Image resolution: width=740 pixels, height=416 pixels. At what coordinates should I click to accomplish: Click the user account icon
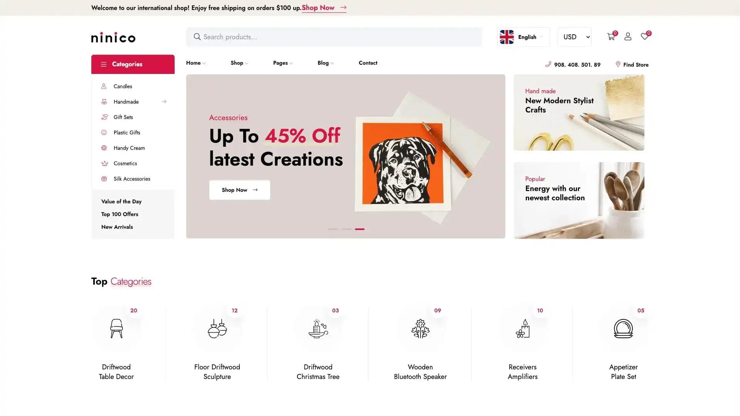[x=628, y=37]
